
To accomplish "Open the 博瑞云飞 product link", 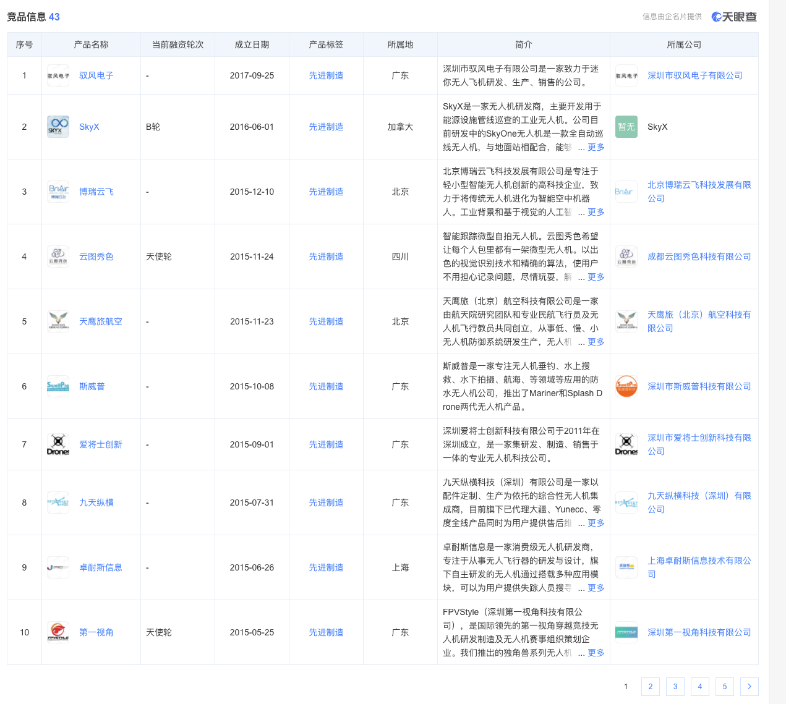I will click(96, 192).
